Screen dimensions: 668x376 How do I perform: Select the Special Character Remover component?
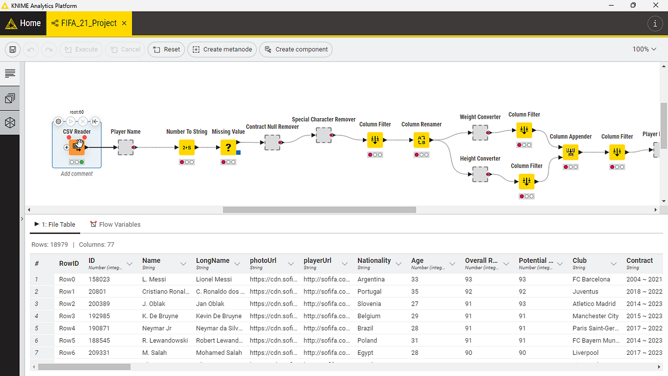[x=323, y=134]
